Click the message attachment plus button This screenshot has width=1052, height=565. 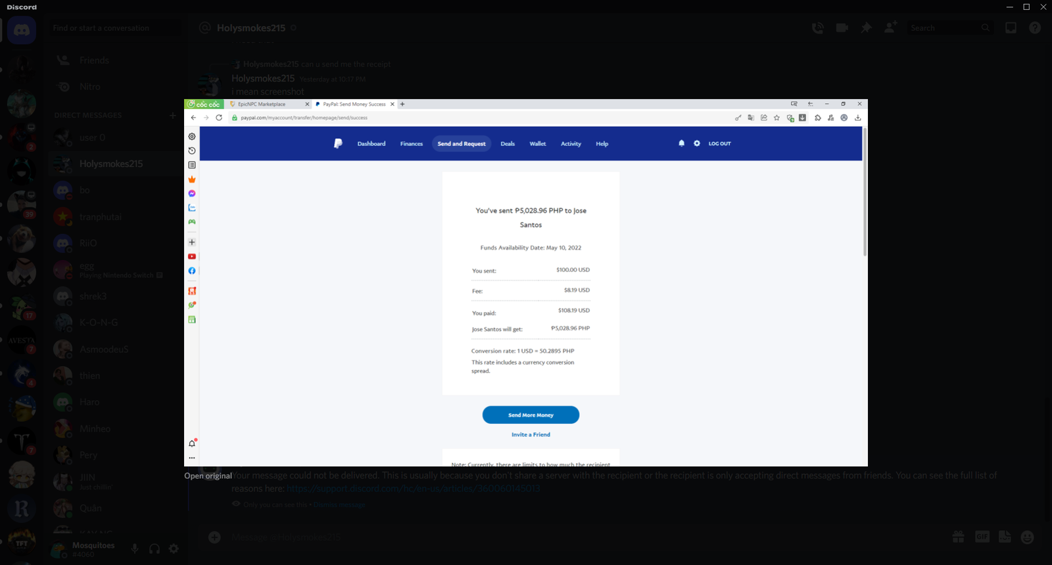214,537
